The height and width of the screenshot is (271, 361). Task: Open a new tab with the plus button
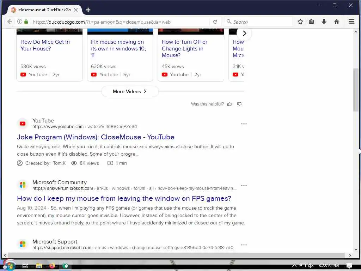[x=88, y=10]
